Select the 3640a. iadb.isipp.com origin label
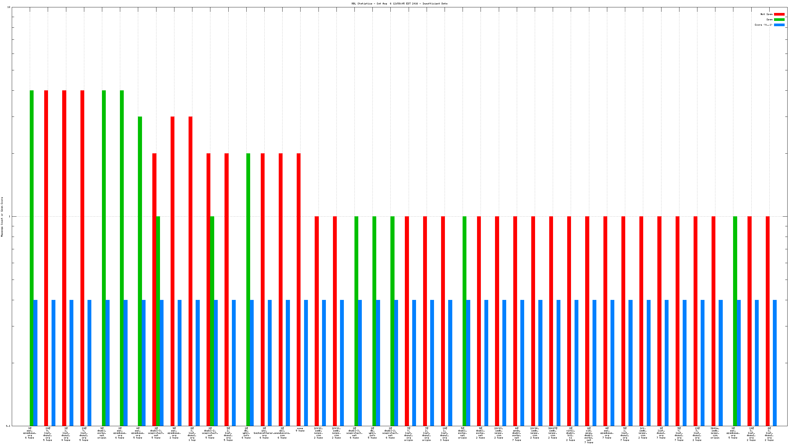Image resolution: width=792 pixels, height=445 pixels. (715, 433)
